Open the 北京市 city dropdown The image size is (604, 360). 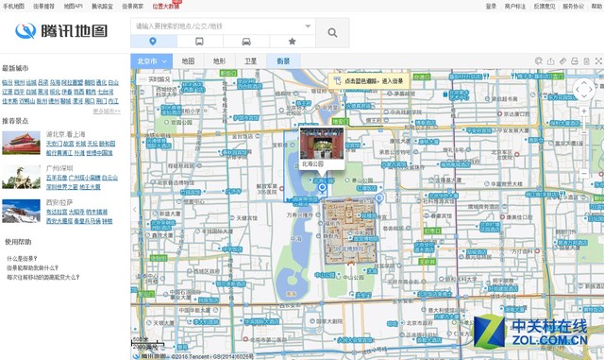(151, 61)
